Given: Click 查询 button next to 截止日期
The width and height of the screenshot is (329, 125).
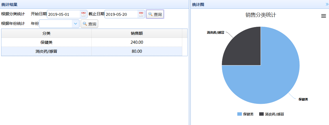Looking at the screenshot, I should tap(155, 14).
